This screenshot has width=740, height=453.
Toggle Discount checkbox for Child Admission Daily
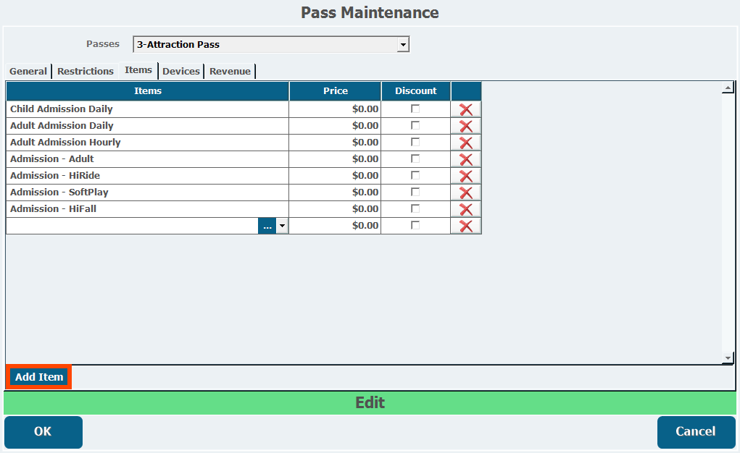(x=415, y=109)
